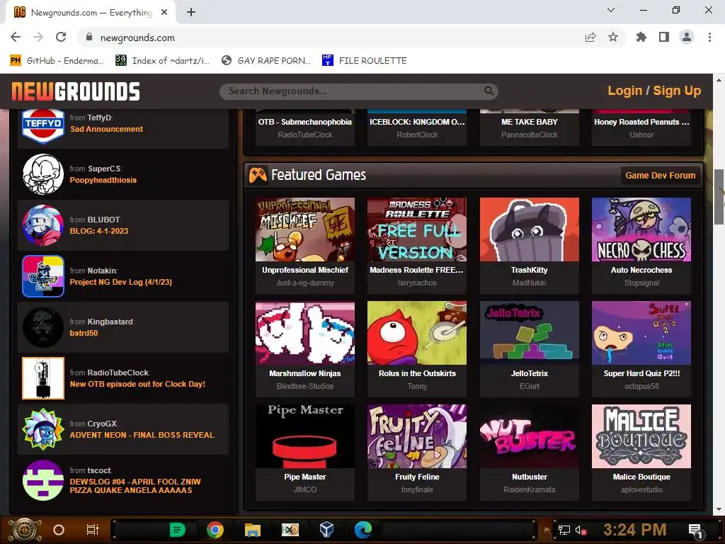The image size is (725, 544).
Task: Open BLOG: 4-1-2023 post
Action: tap(99, 231)
